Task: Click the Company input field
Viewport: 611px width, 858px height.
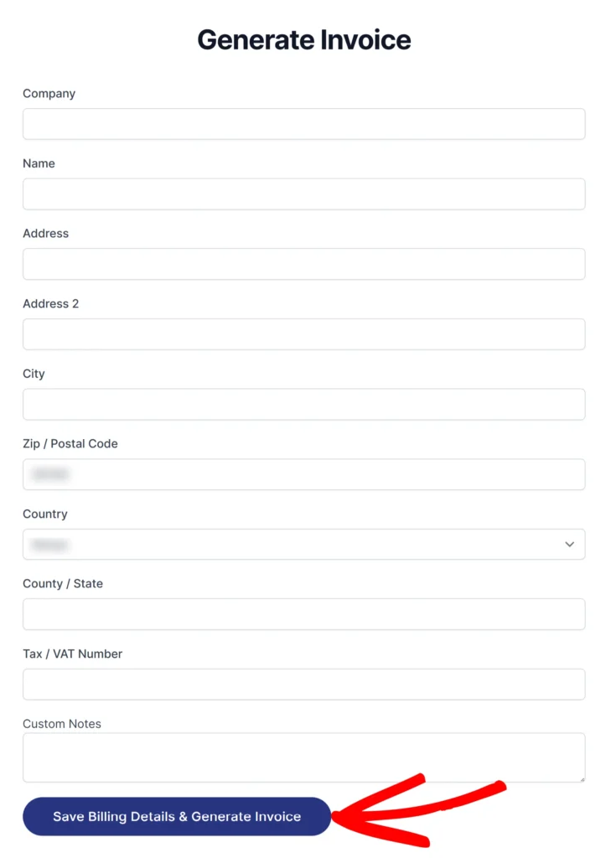Action: pyautogui.click(x=304, y=123)
